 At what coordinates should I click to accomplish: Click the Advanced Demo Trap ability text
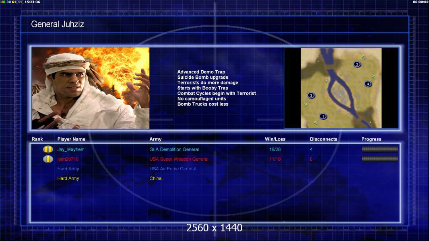[x=201, y=72]
